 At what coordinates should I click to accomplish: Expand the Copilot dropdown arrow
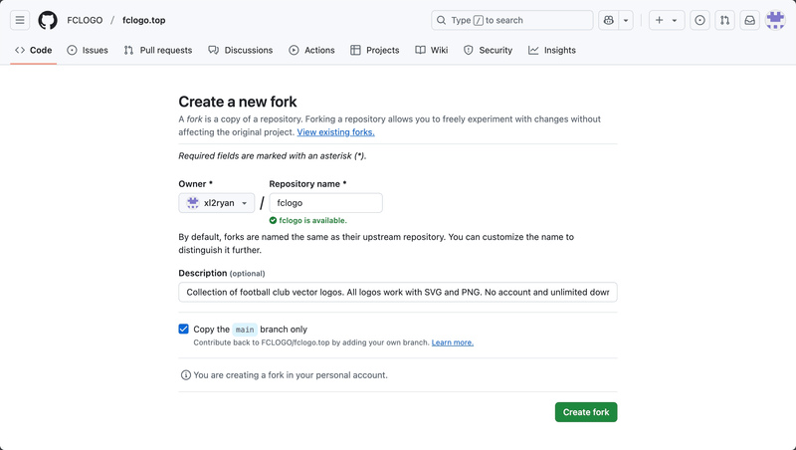point(626,20)
